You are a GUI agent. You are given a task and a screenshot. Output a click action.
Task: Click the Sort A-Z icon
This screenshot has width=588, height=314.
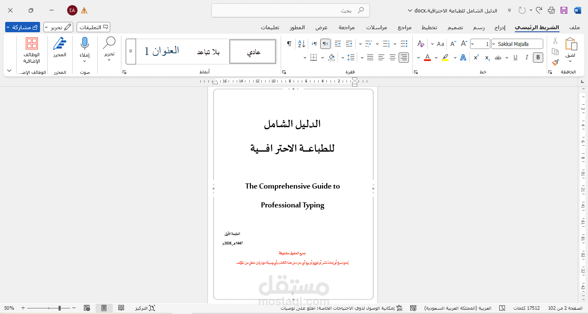[x=301, y=44]
